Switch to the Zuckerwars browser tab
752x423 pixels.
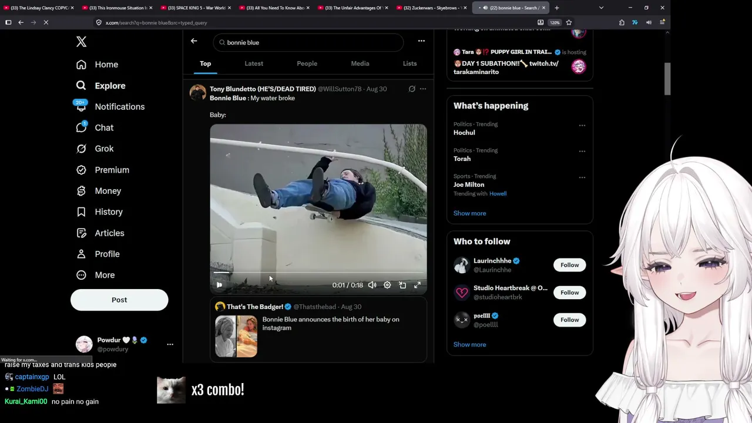pos(432,8)
